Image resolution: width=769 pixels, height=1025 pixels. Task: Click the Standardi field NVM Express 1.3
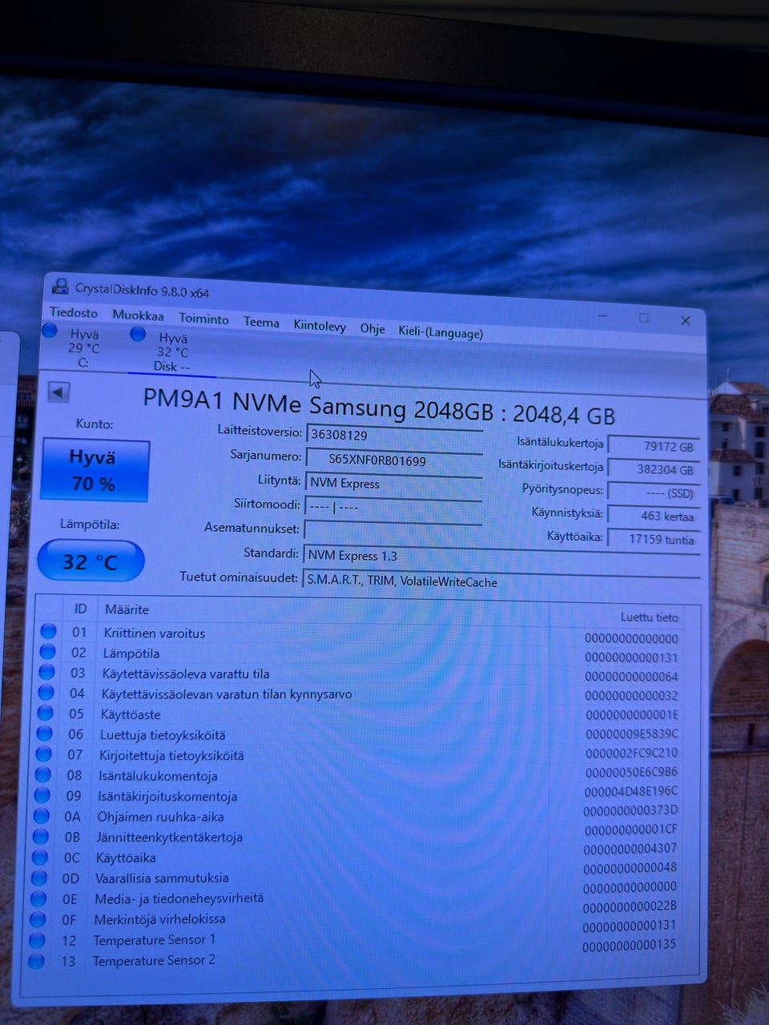501,558
